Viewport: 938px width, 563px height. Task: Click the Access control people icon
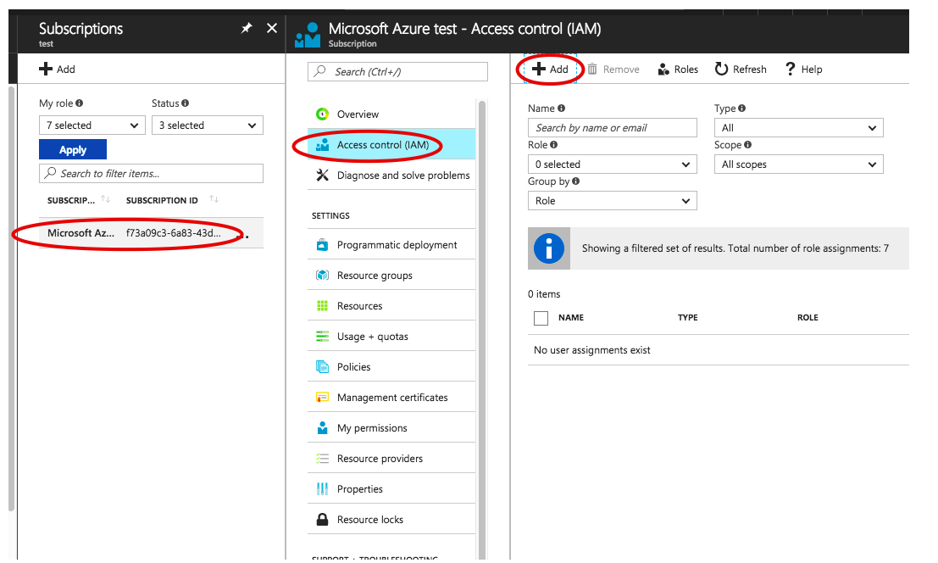click(323, 144)
